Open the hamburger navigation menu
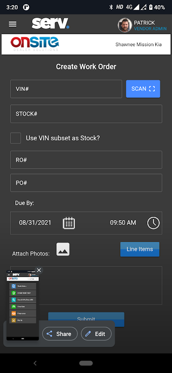The image size is (172, 373). tap(13, 24)
